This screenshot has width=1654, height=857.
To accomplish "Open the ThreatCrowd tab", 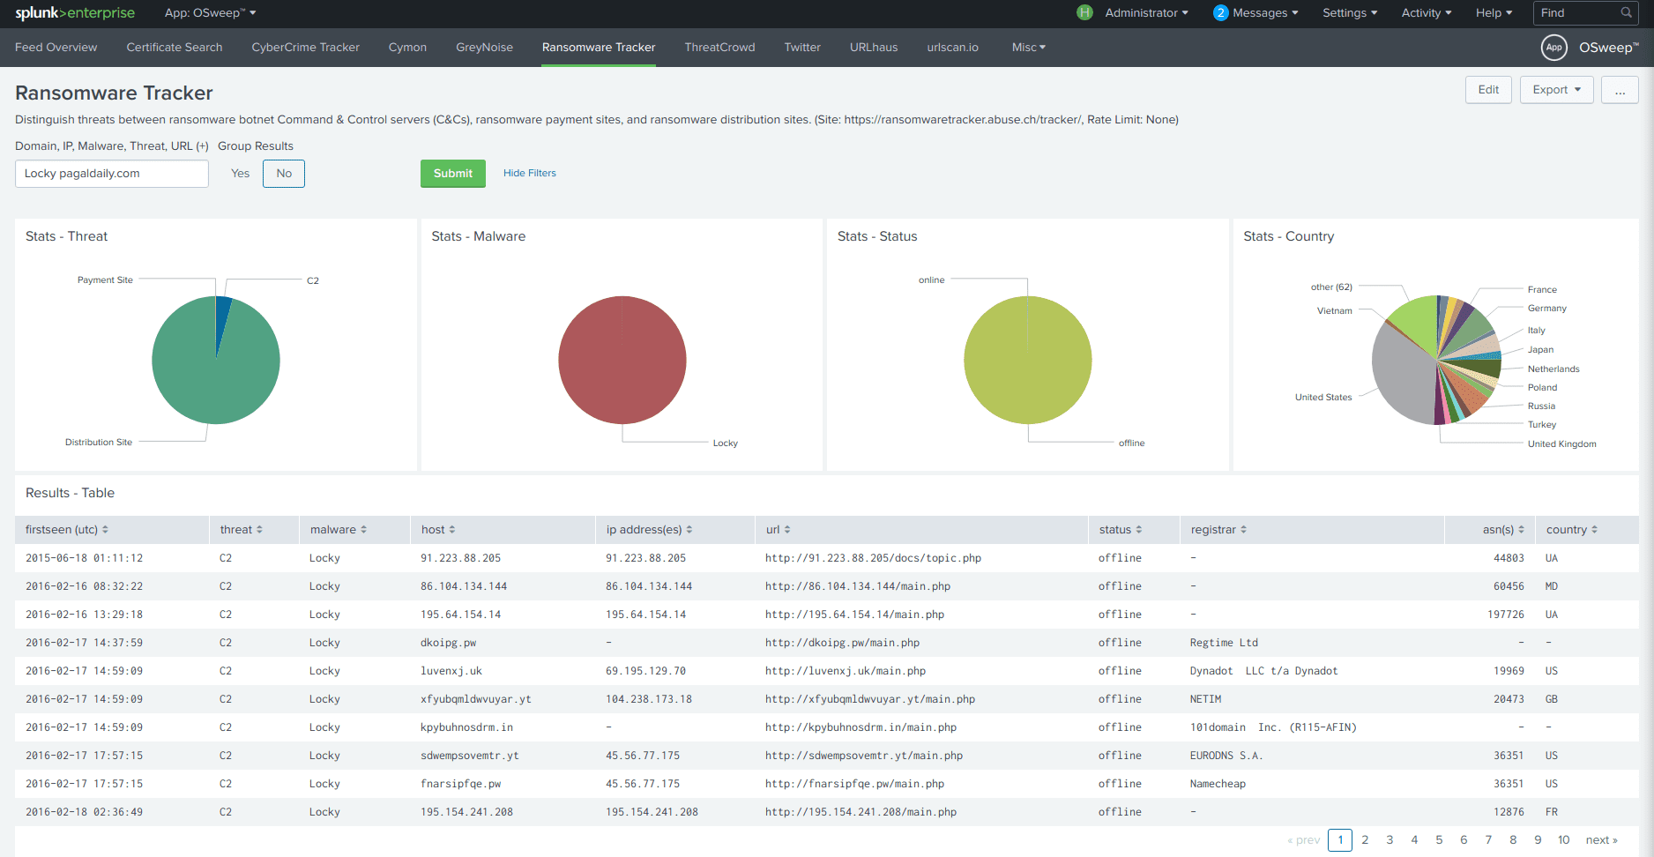I will 719,48.
